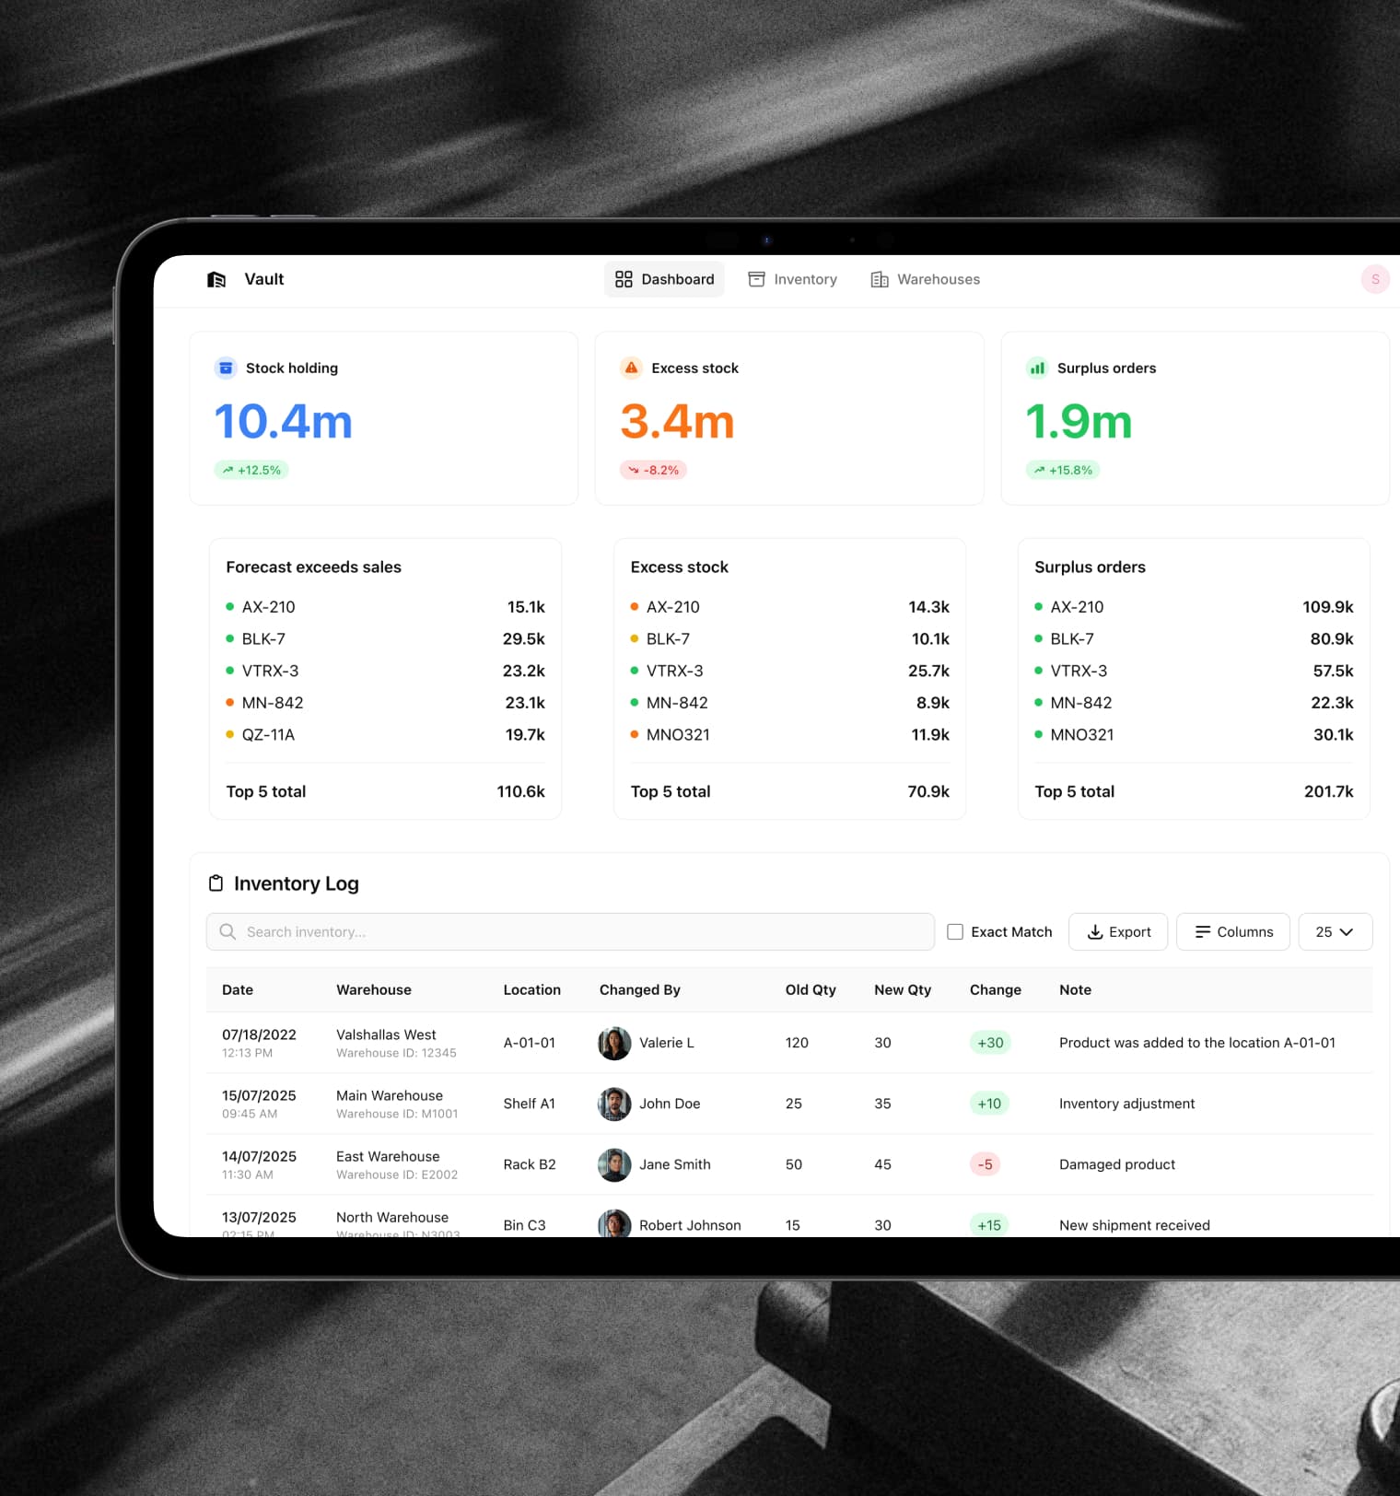This screenshot has height=1496, width=1400.
Task: Click the Excess stock warning icon
Action: click(631, 368)
